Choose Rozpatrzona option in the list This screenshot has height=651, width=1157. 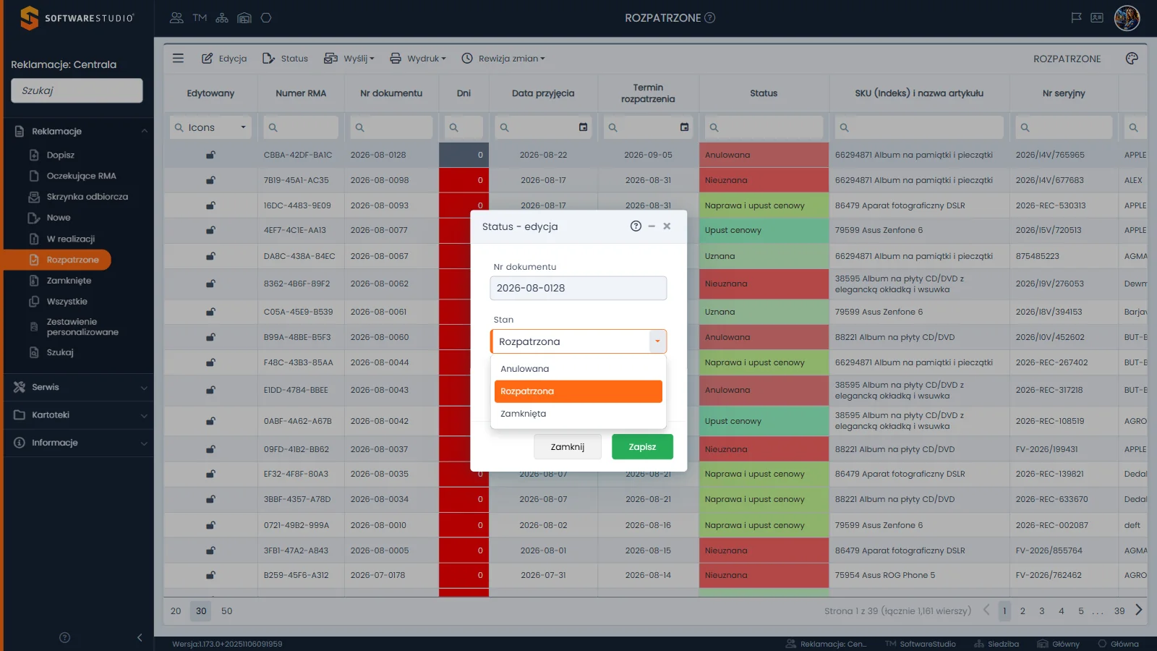pyautogui.click(x=578, y=391)
